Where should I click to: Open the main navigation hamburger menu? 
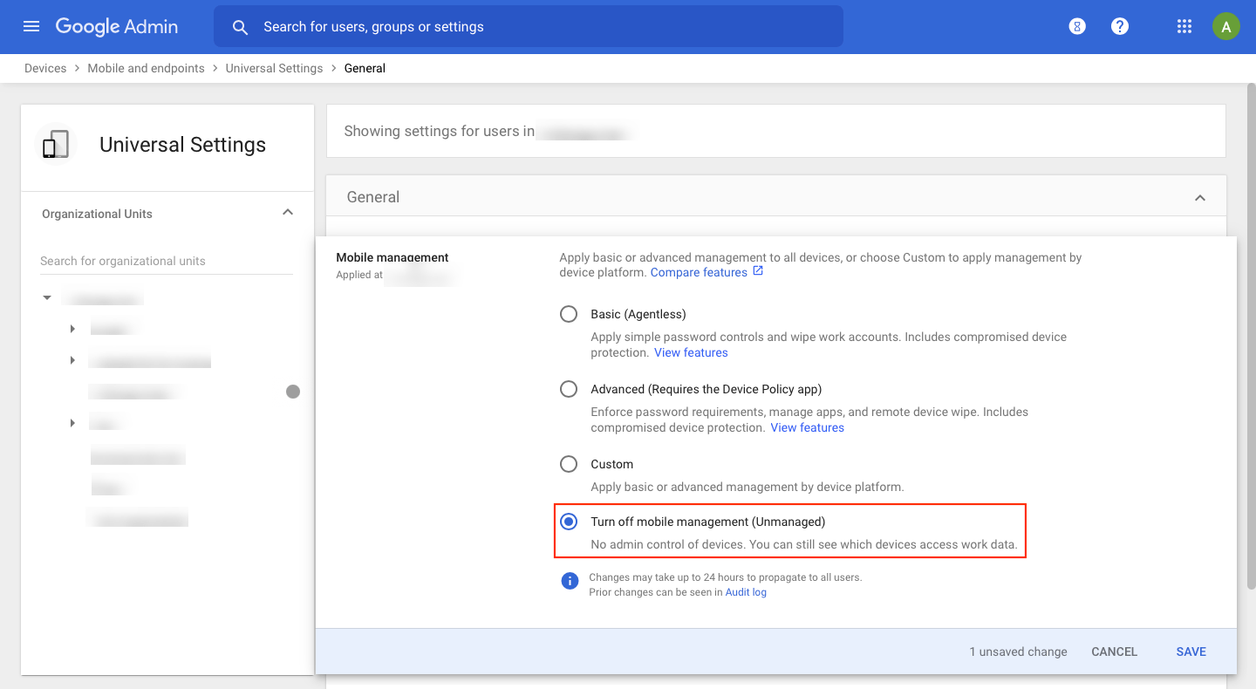pos(31,26)
